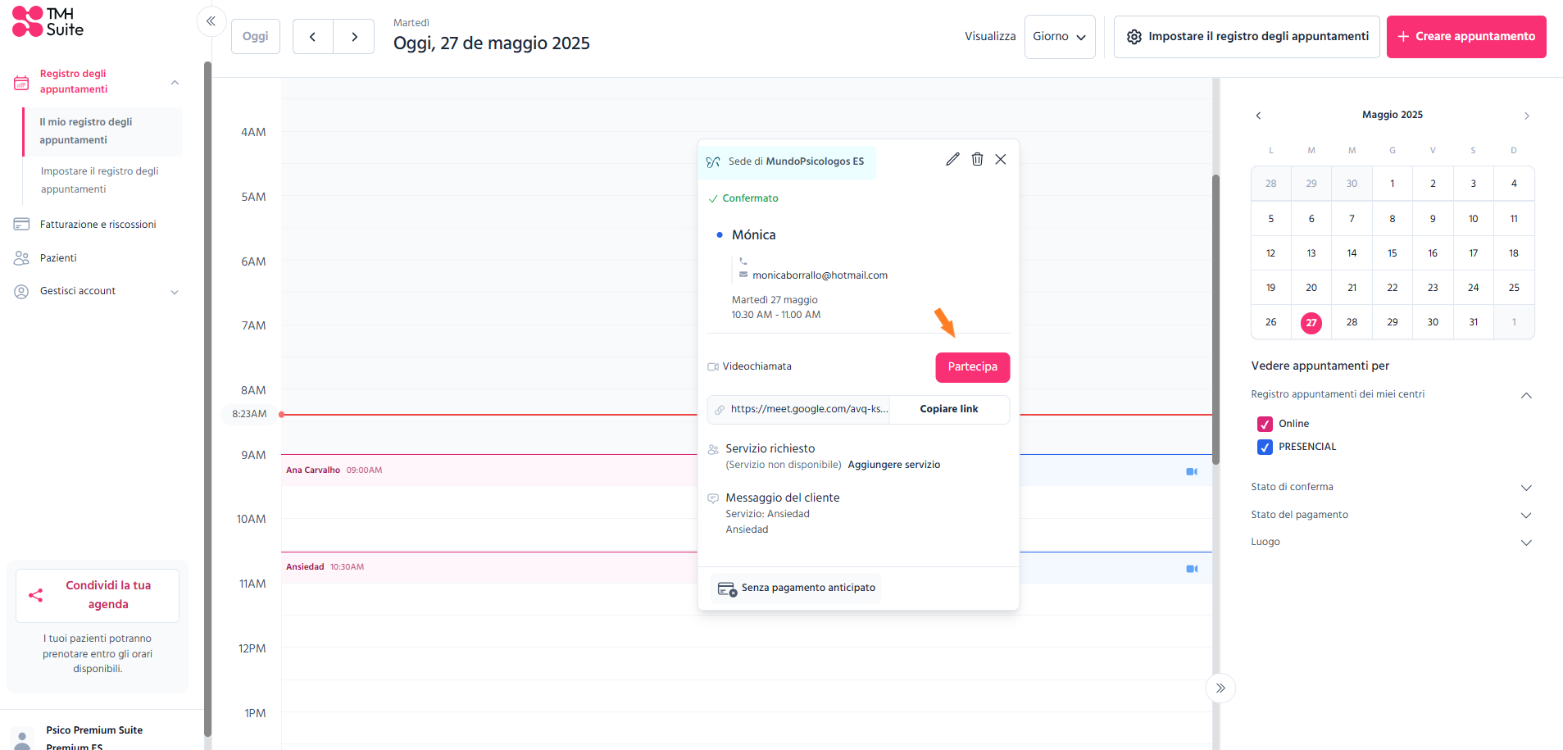The height and width of the screenshot is (750, 1563).
Task: Uncheck the Online calendar checkbox
Action: point(1265,424)
